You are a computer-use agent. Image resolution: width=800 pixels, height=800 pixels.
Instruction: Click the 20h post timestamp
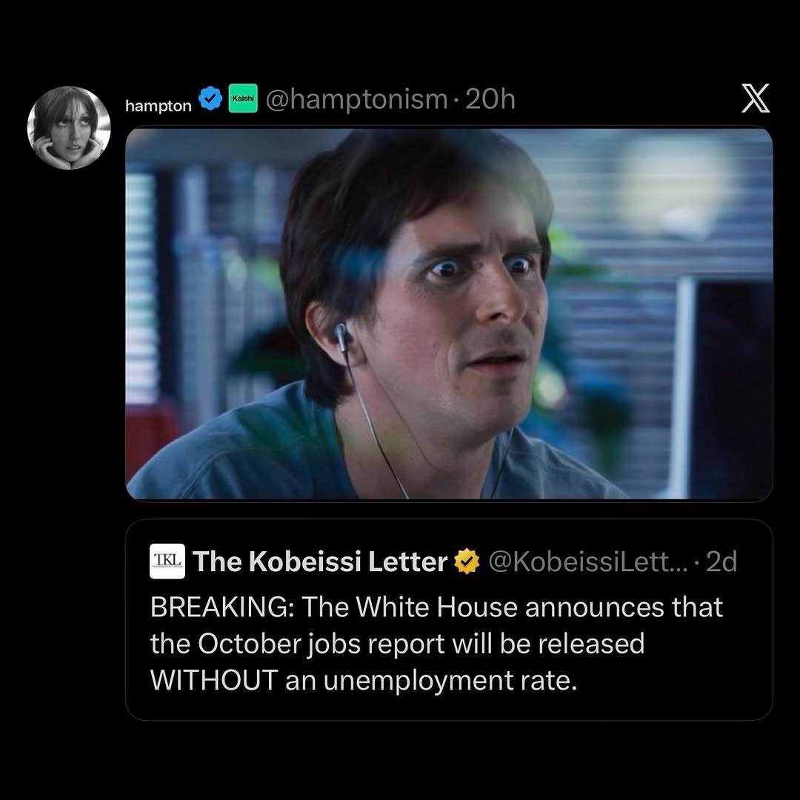[x=490, y=99]
